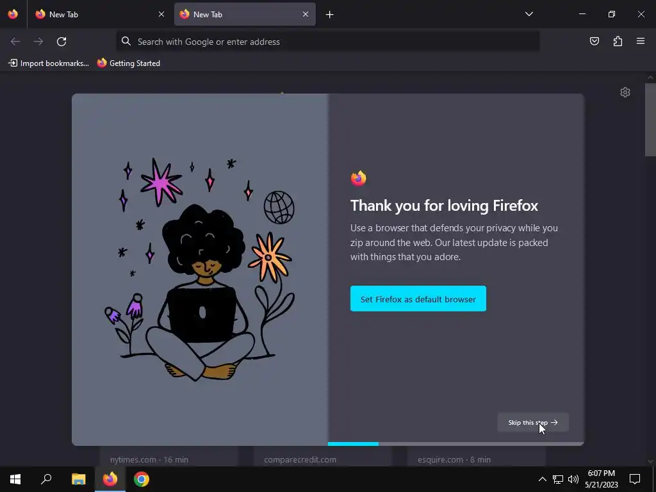The height and width of the screenshot is (492, 656).
Task: Click the page vertical scrollbar thumb
Action: pos(650,120)
